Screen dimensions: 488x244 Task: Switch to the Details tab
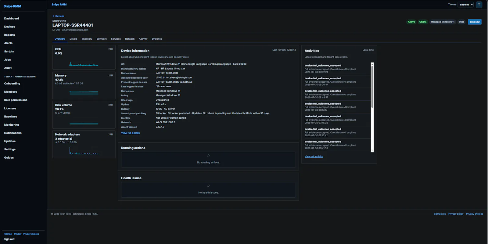pos(73,39)
